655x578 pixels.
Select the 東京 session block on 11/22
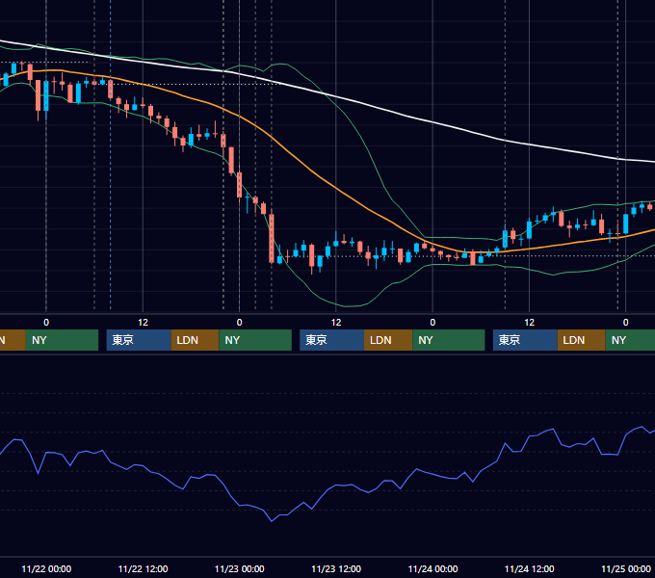(x=139, y=340)
